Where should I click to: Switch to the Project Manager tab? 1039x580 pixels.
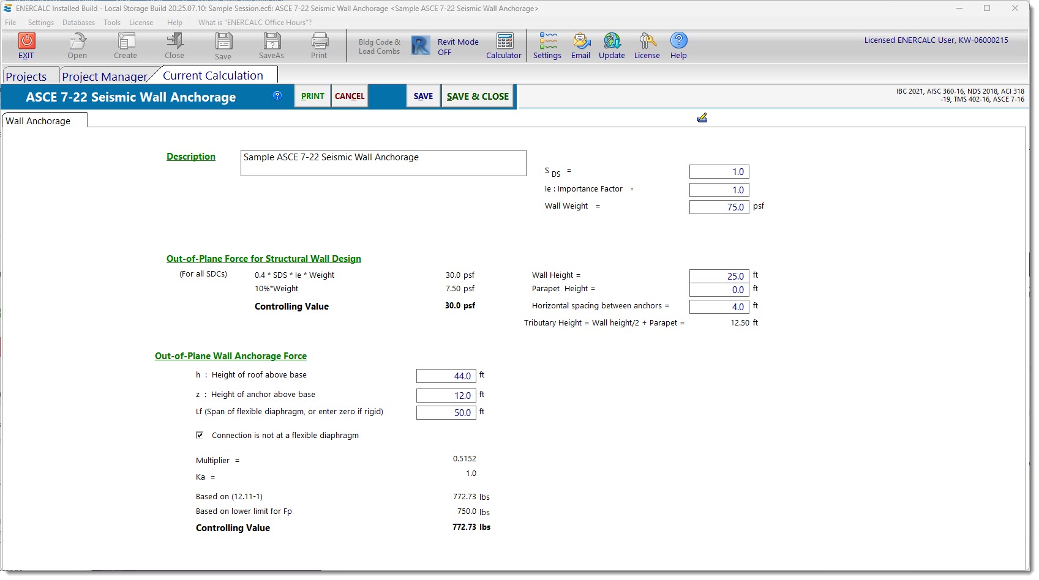coord(105,76)
